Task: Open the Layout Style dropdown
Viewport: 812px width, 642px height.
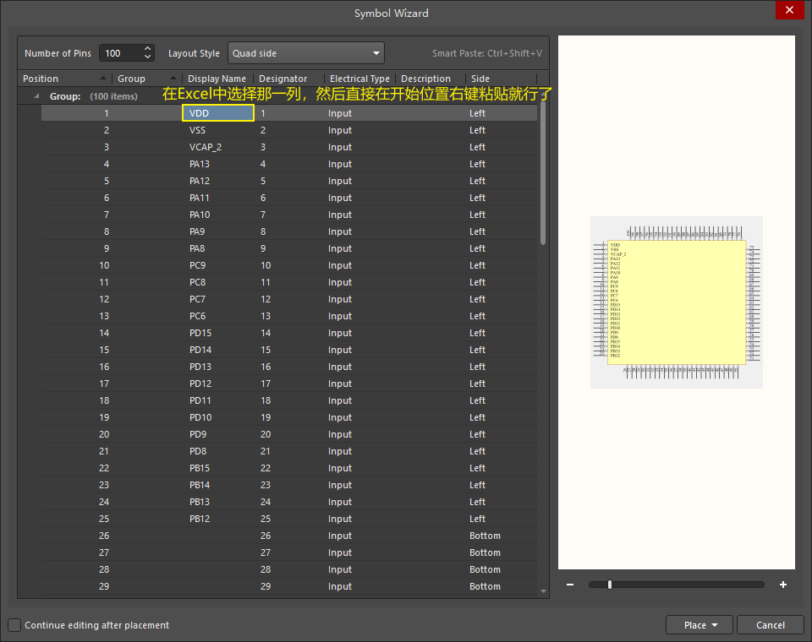Action: 306,53
